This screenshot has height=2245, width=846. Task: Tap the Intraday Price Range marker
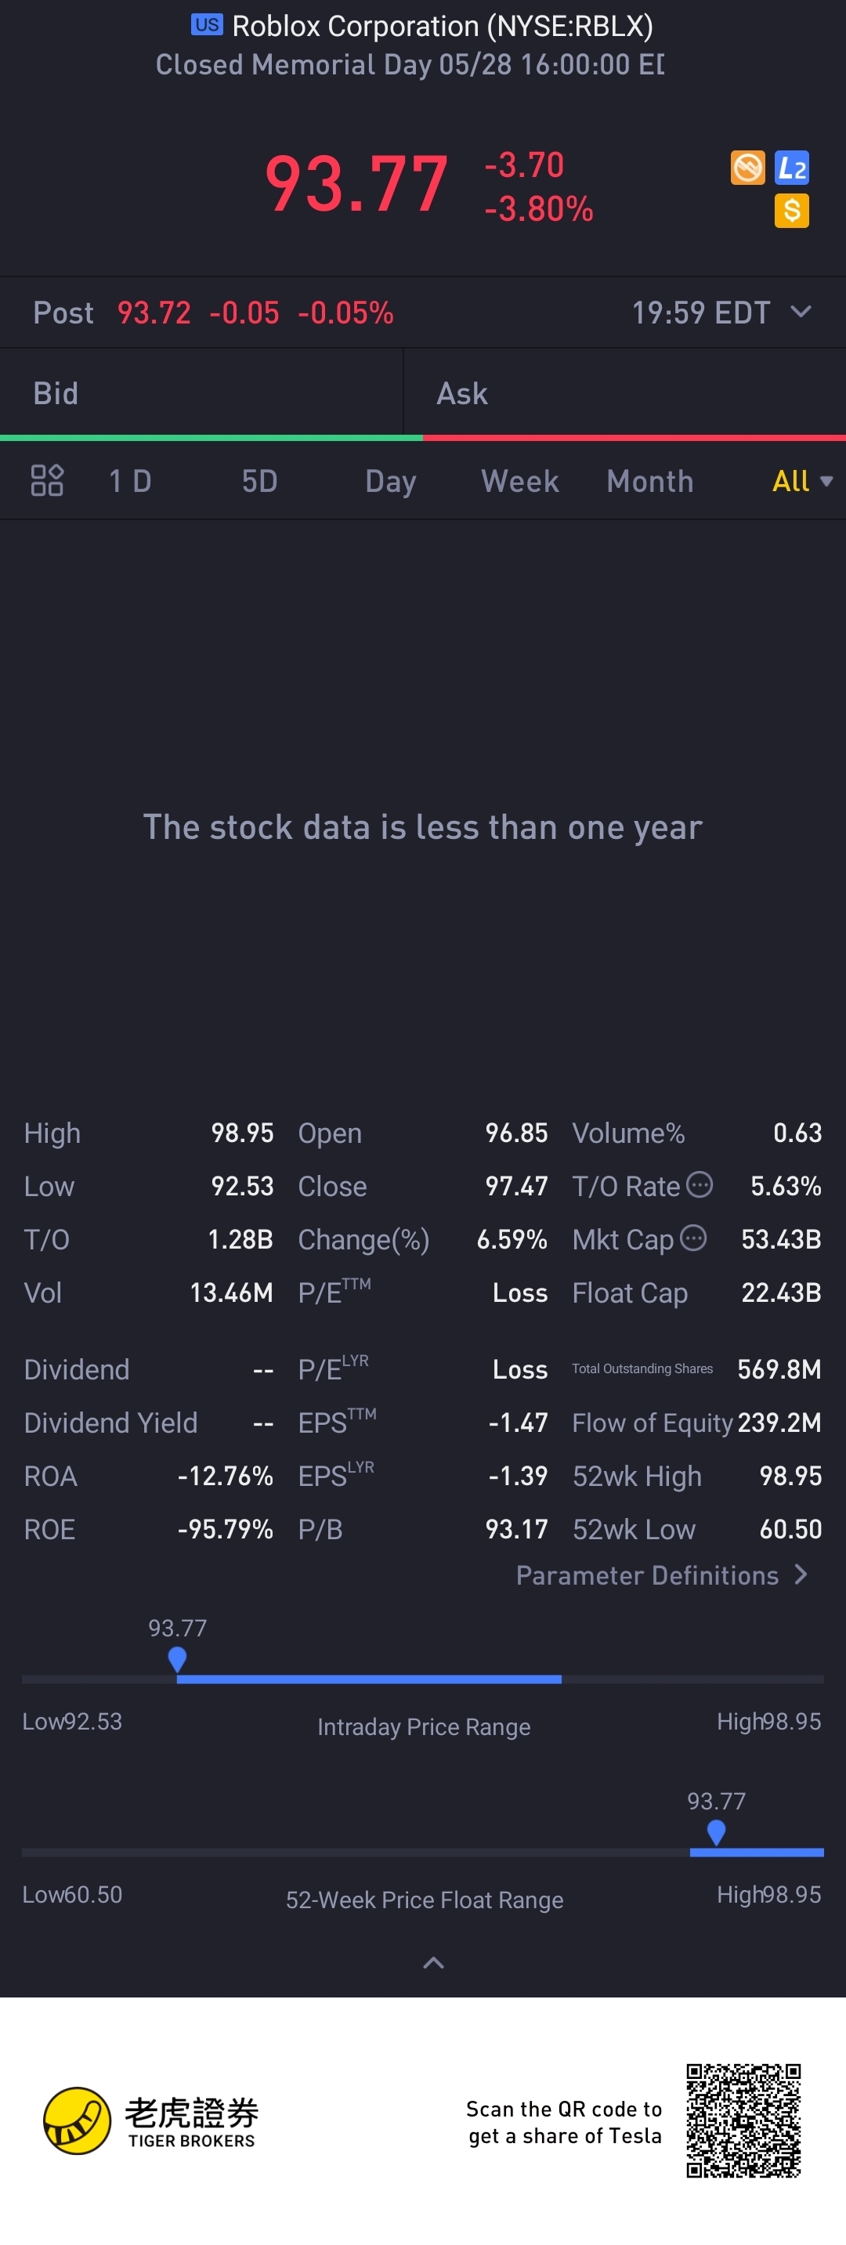pyautogui.click(x=178, y=1658)
